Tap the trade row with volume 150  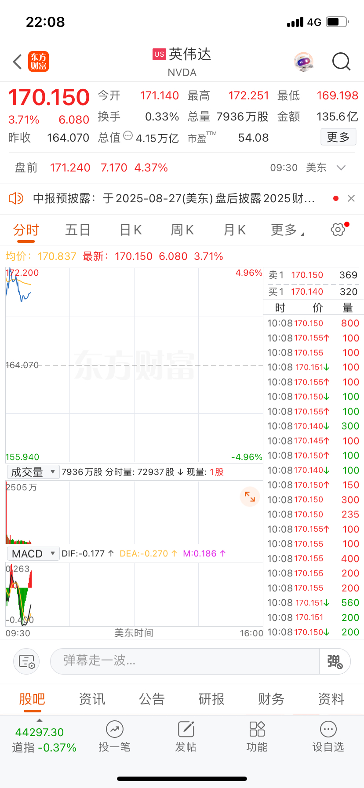coord(313,485)
